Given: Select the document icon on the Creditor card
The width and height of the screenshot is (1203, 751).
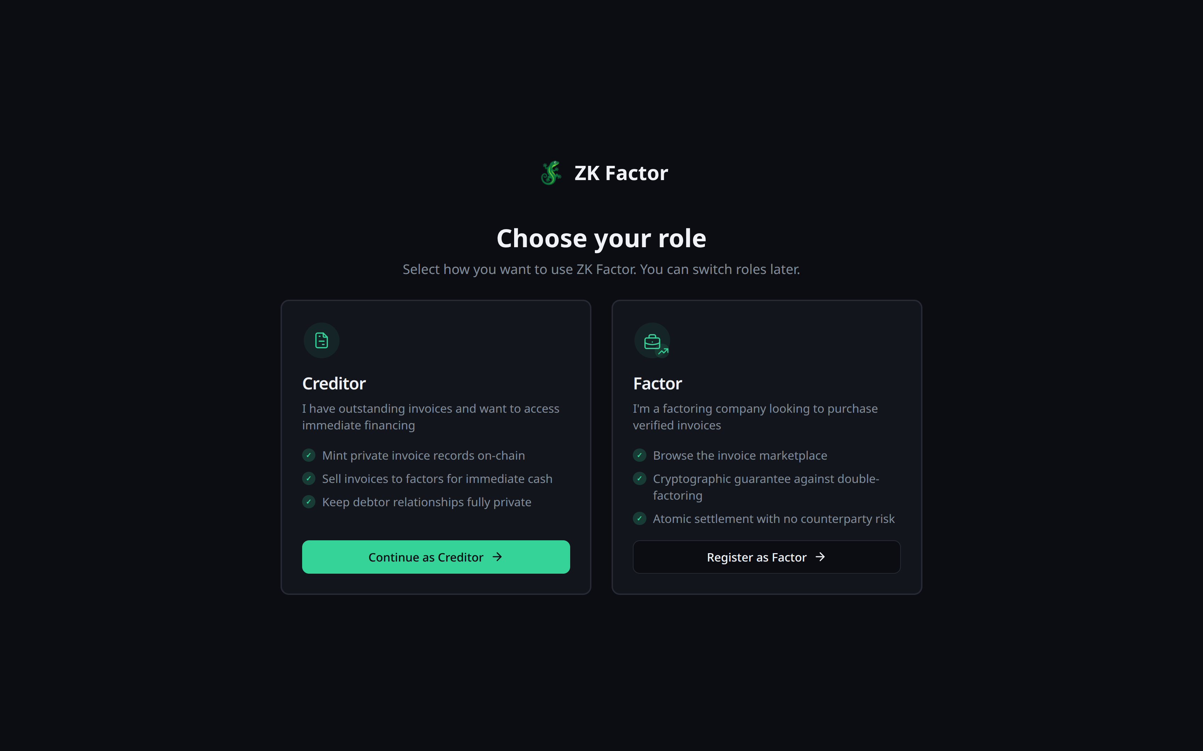Looking at the screenshot, I should coord(321,340).
